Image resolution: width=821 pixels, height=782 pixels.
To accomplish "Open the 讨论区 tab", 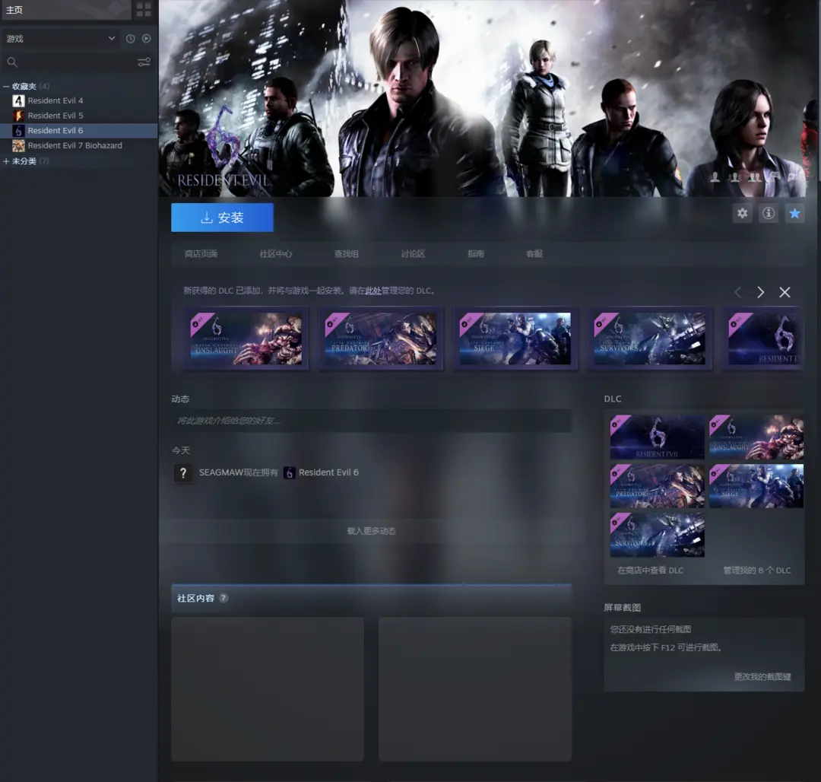I will click(x=413, y=254).
